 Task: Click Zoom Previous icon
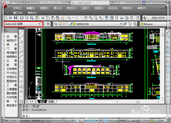click(x=101, y=18)
